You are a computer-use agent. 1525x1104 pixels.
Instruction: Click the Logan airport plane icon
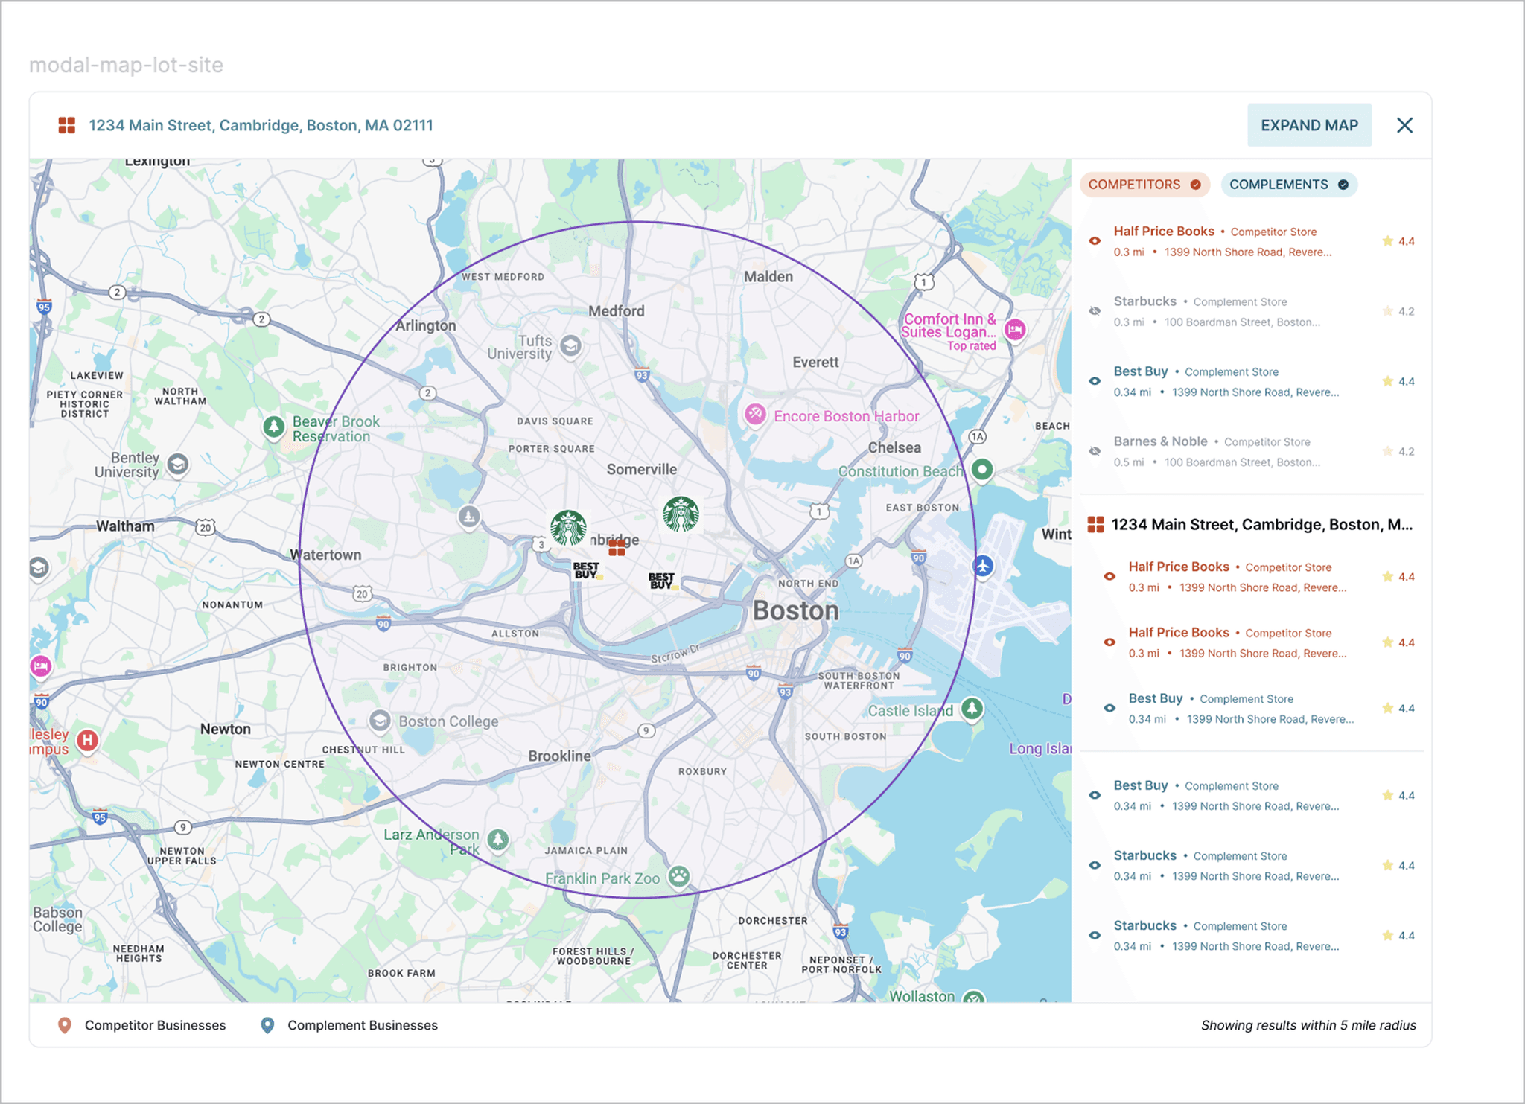pos(984,566)
